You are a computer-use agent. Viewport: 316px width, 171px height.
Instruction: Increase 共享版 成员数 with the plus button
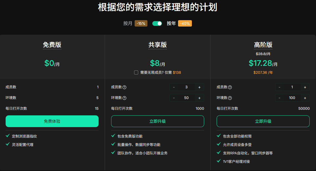point(199,87)
